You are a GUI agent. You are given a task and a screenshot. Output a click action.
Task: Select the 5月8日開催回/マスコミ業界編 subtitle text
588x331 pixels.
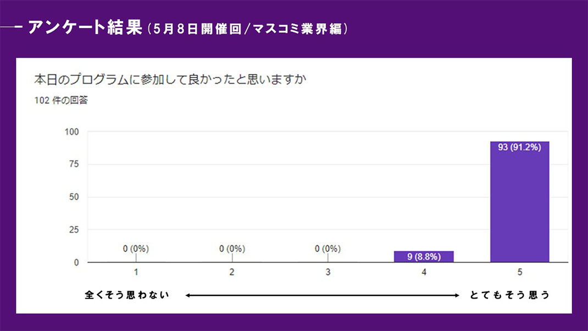(x=247, y=29)
